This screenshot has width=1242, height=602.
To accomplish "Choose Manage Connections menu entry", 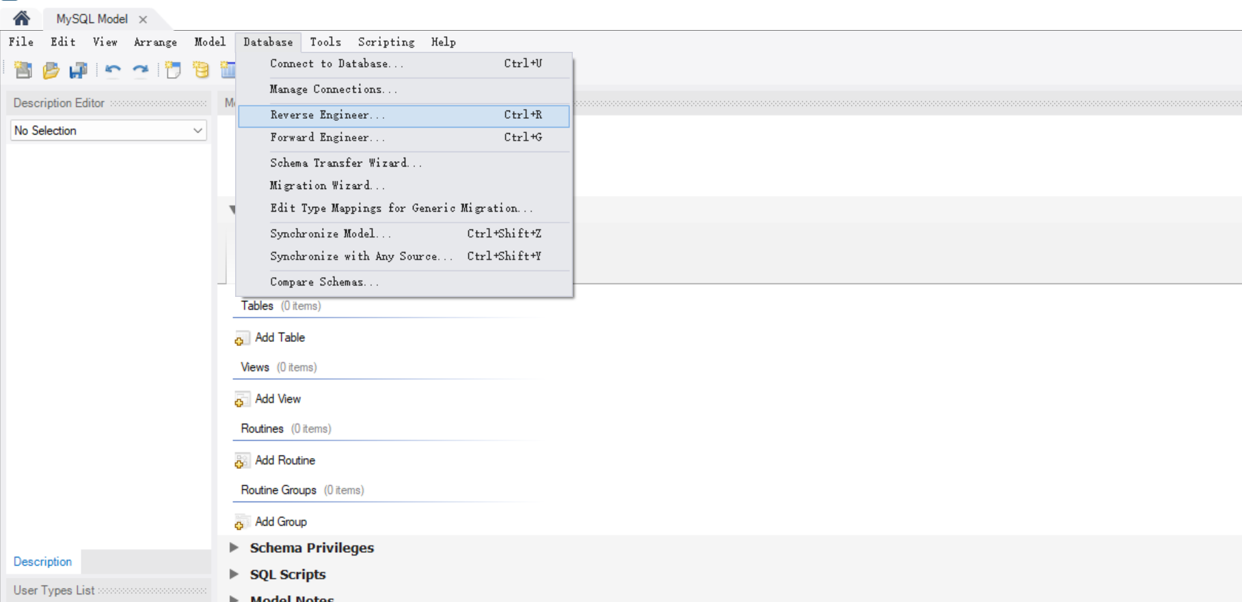I will click(x=404, y=89).
